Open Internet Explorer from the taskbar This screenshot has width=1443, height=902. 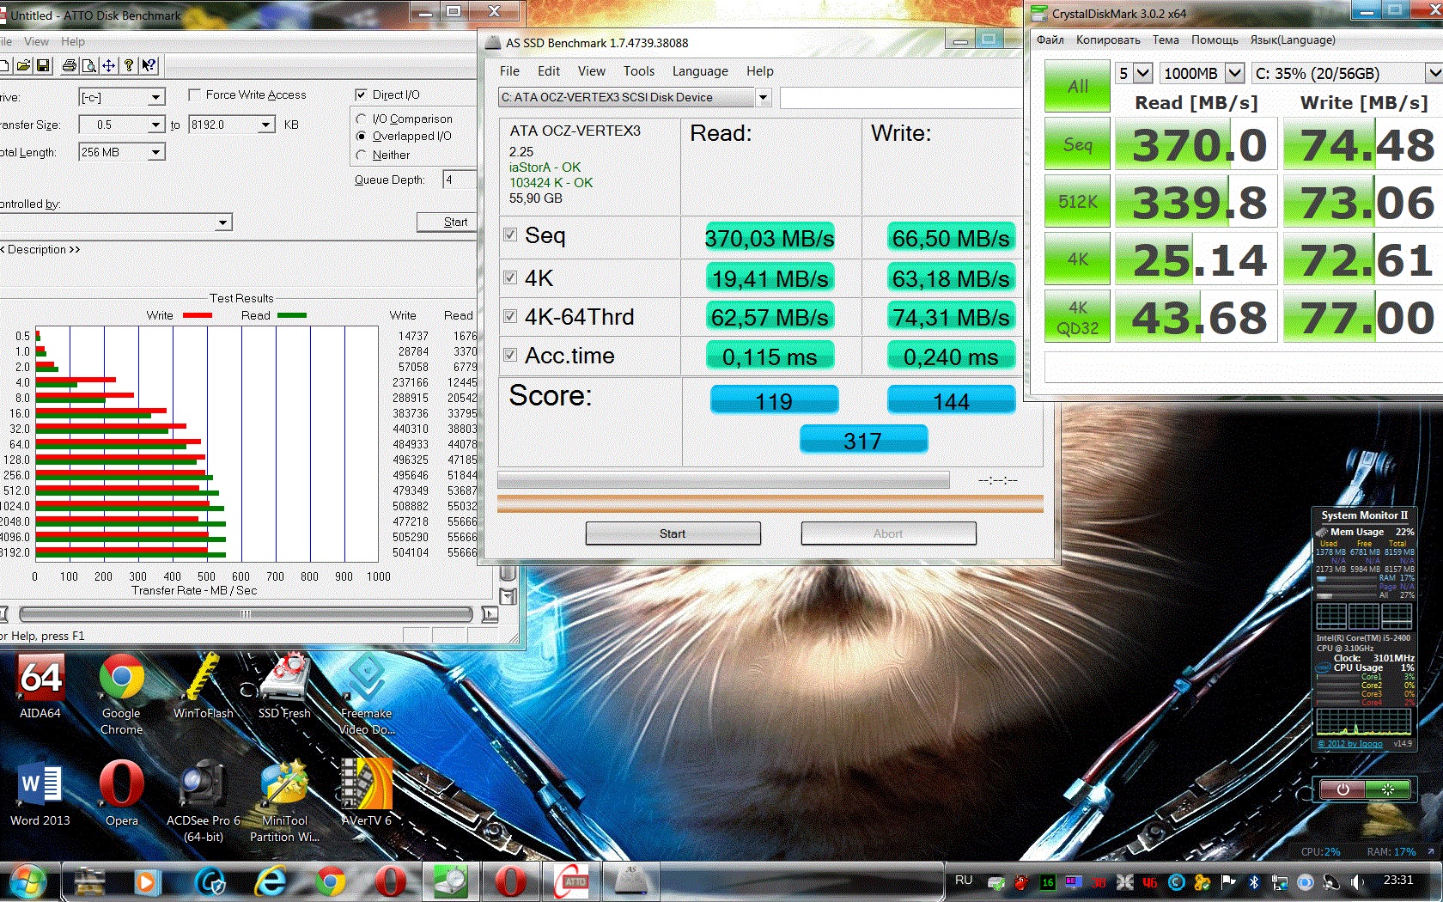click(271, 882)
